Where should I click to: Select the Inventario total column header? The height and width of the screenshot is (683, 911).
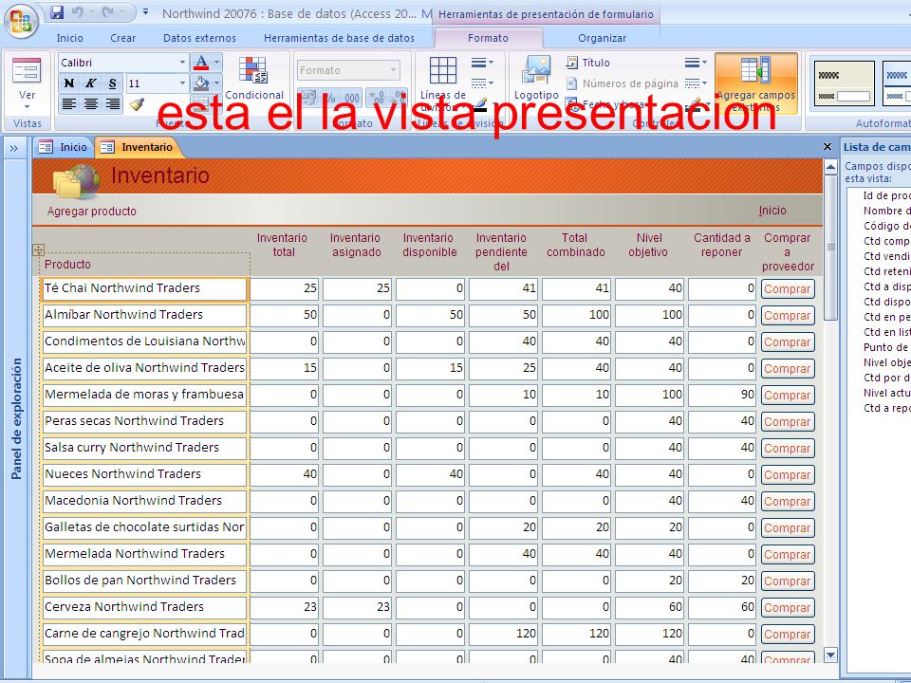coord(283,245)
